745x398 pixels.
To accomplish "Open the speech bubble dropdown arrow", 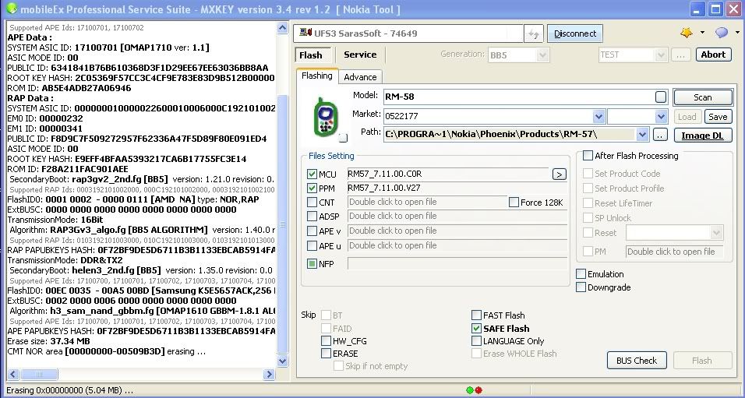I will (x=736, y=33).
